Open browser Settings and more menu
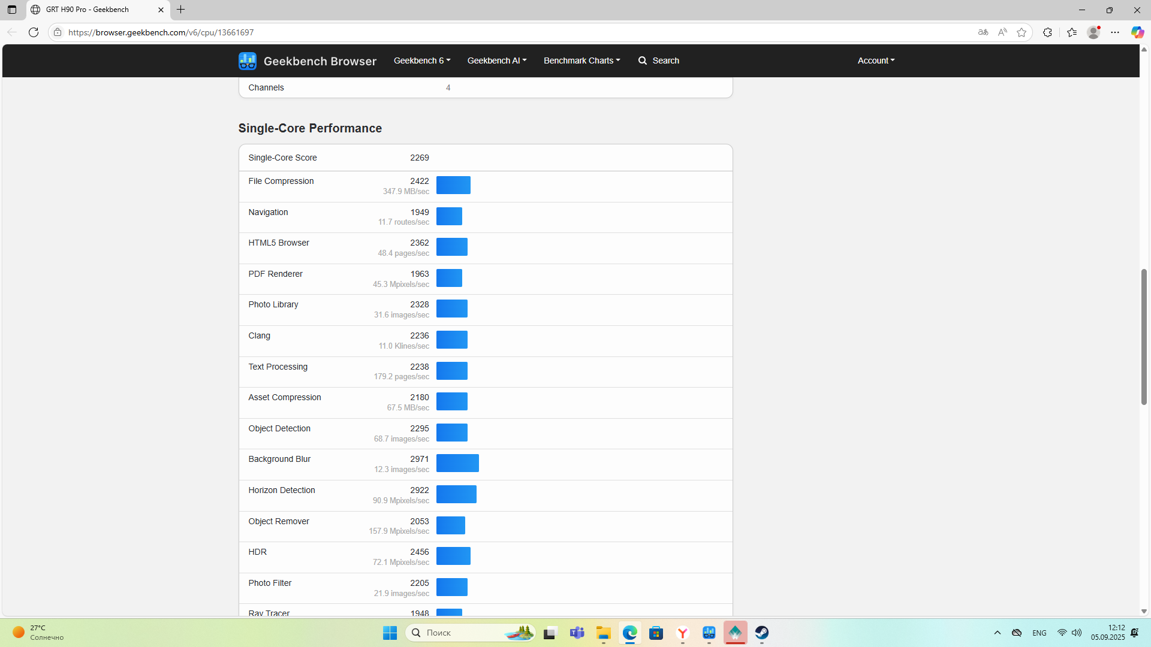This screenshot has height=647, width=1151. [x=1115, y=32]
